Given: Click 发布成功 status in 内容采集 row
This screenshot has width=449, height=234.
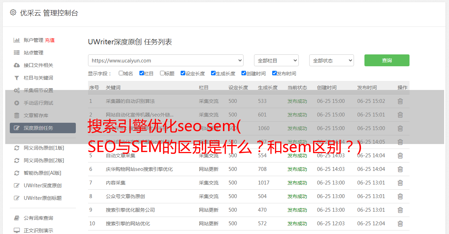Looking at the screenshot, I should (x=297, y=183).
